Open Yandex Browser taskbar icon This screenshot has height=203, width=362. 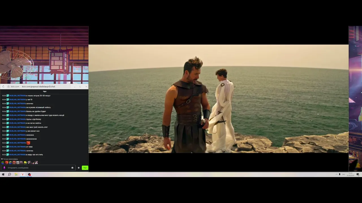pos(23,175)
